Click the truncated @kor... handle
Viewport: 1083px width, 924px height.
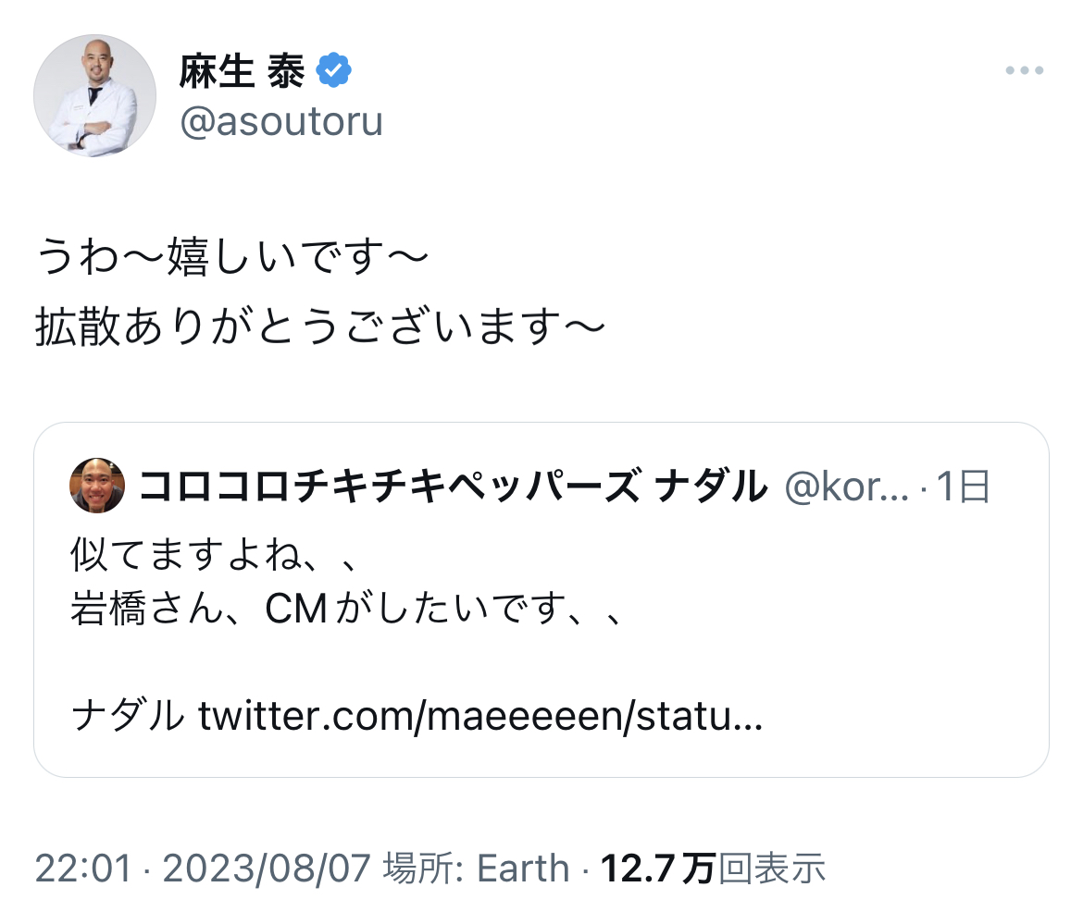[x=846, y=486]
